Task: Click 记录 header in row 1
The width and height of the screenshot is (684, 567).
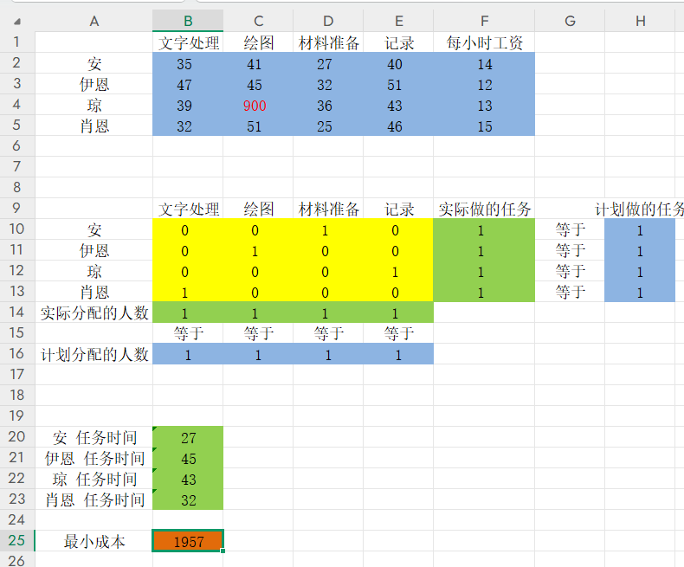Action: (x=398, y=42)
